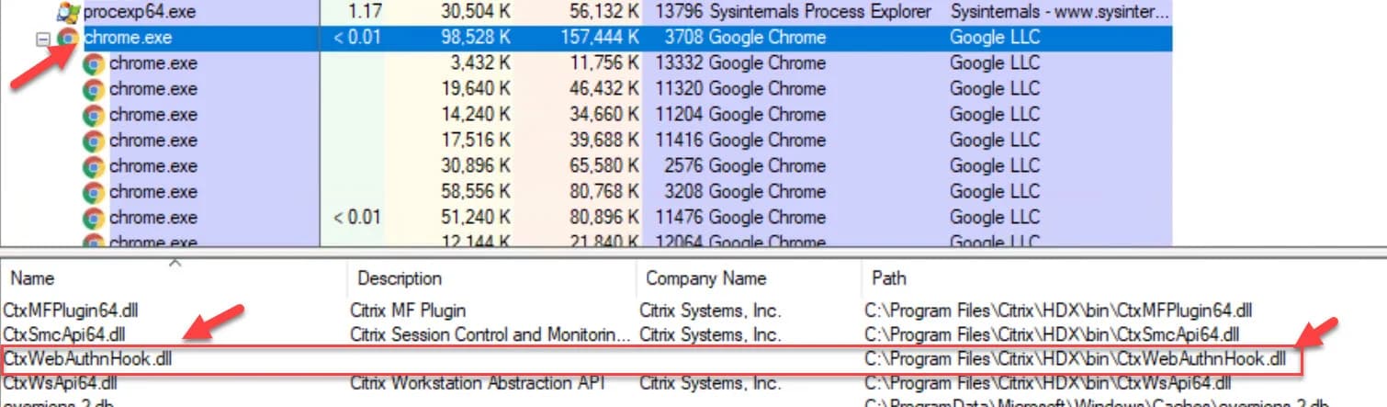The height and width of the screenshot is (407, 1387).
Task: Click Sysinternals Process Explorer description text
Action: (820, 12)
